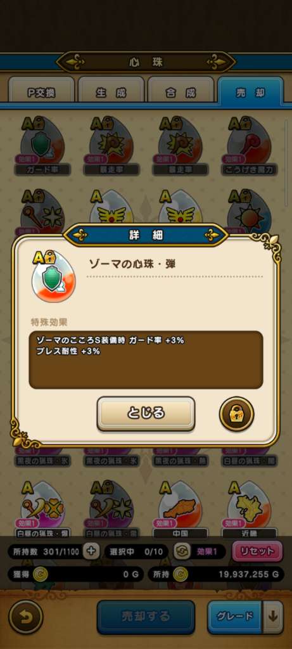This screenshot has height=649, width=292.
Task: Click the 売却する sell button
Action: point(146,617)
